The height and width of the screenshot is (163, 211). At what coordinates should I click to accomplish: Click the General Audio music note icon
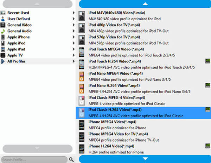[x=3, y=31]
